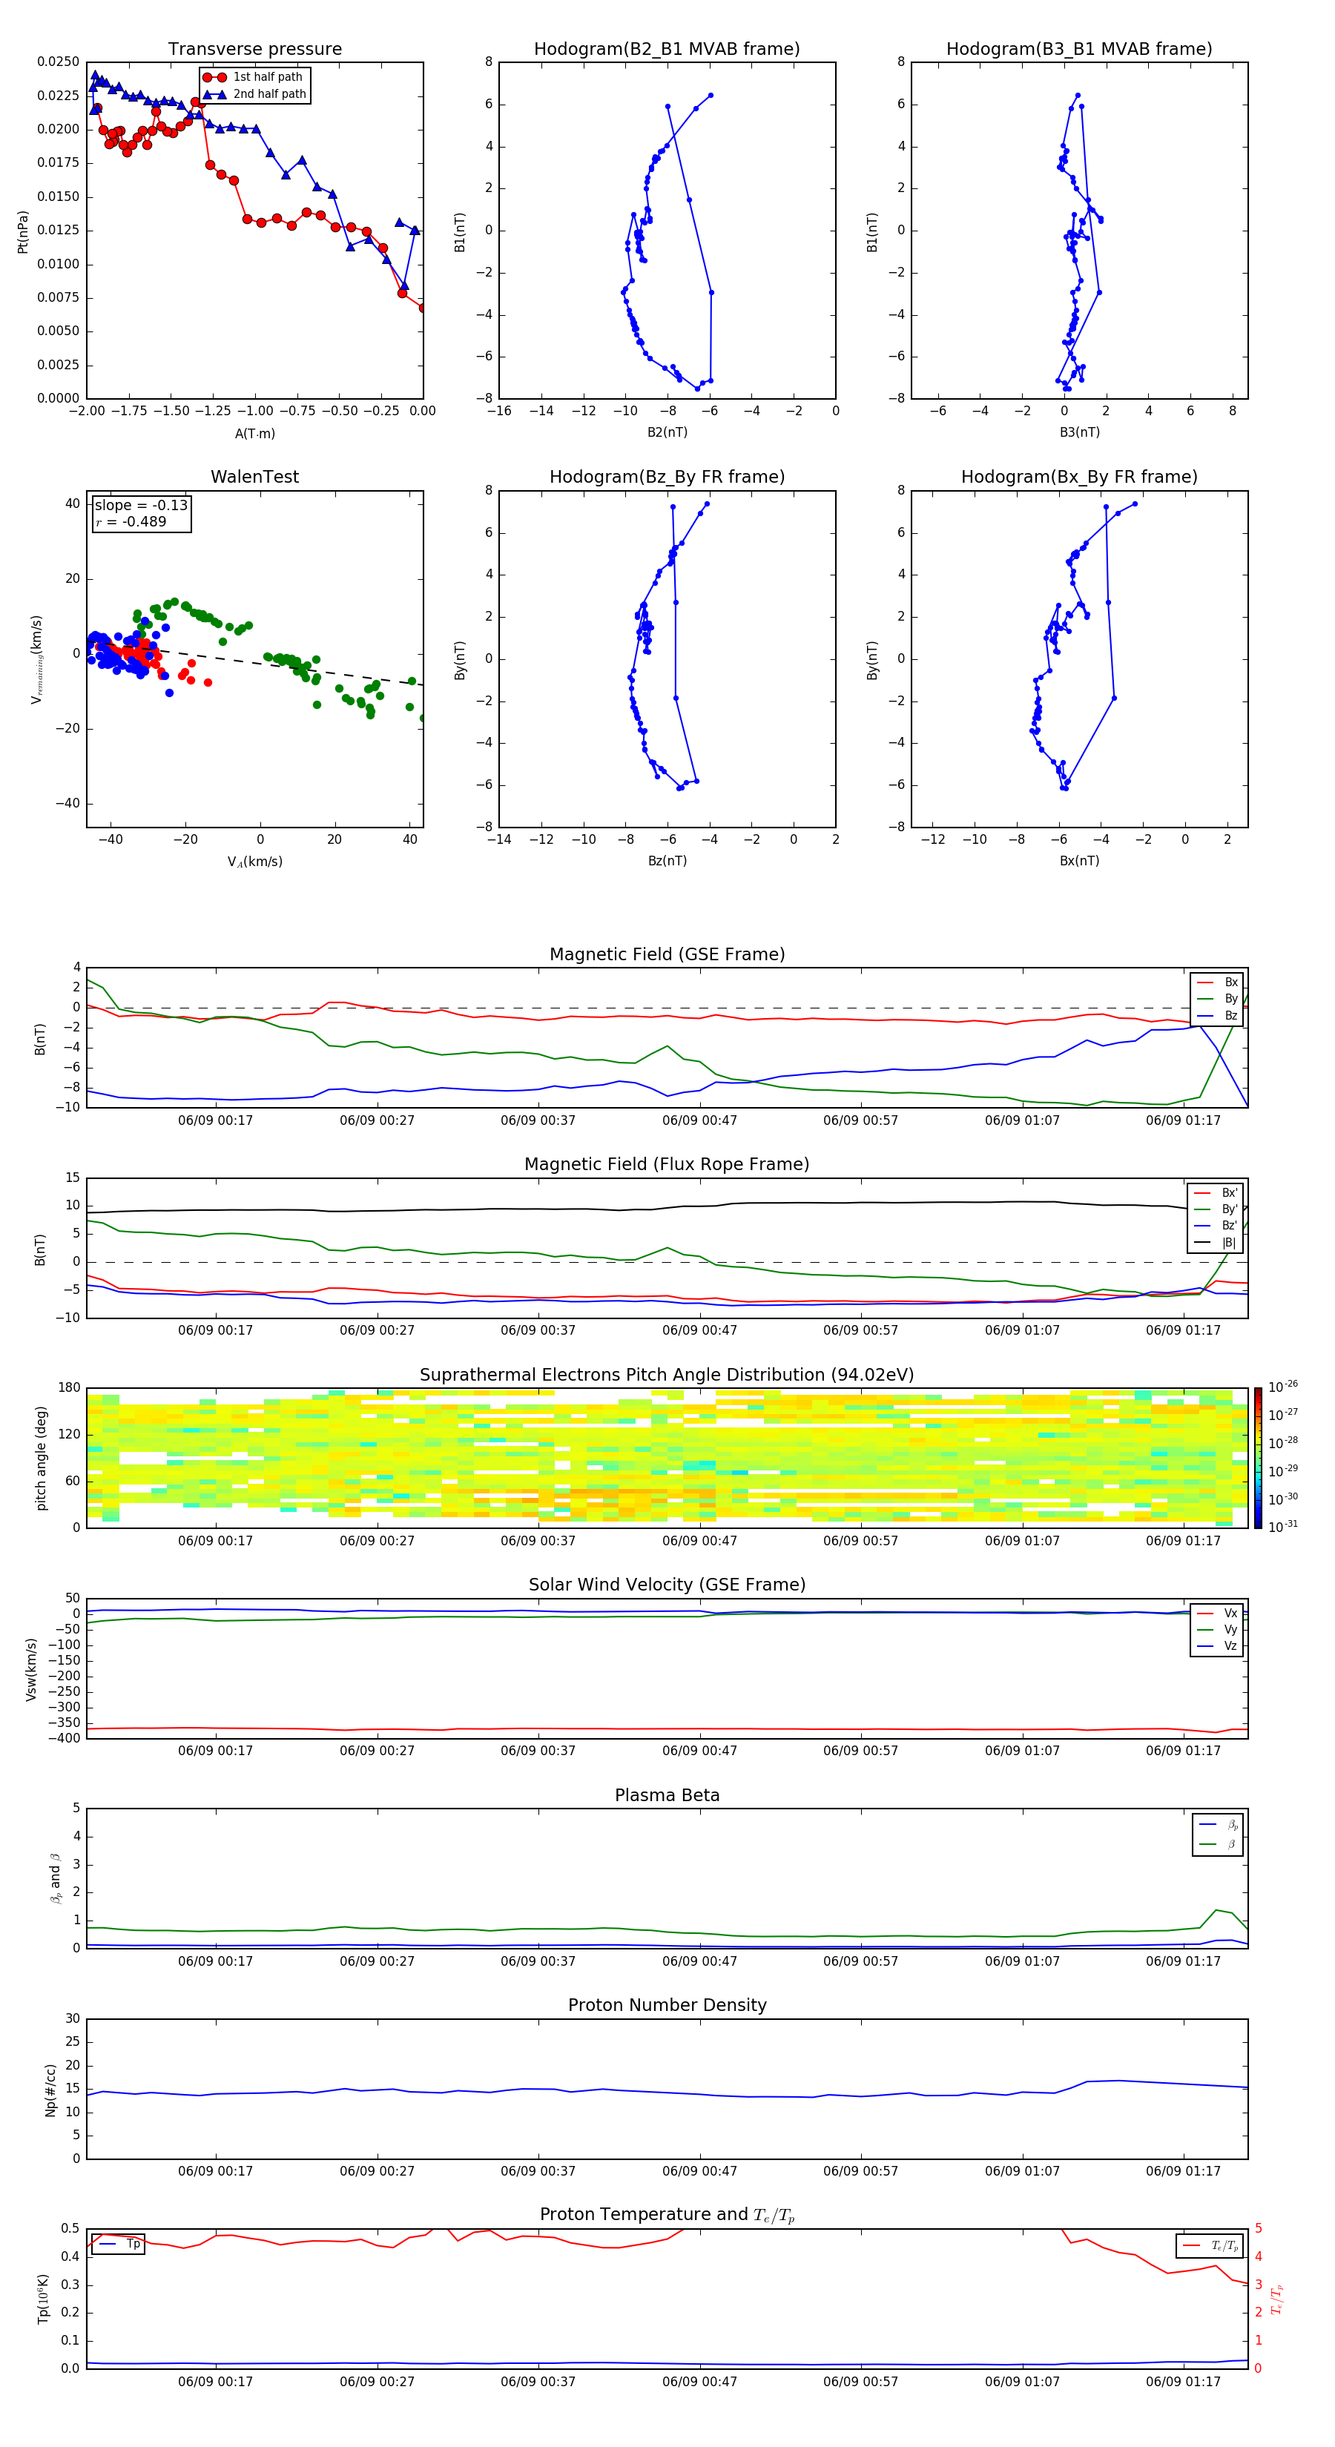Click the Te/Tp legend entry in temperature plot
The width and height of the screenshot is (1335, 2447).
click(x=1210, y=2245)
